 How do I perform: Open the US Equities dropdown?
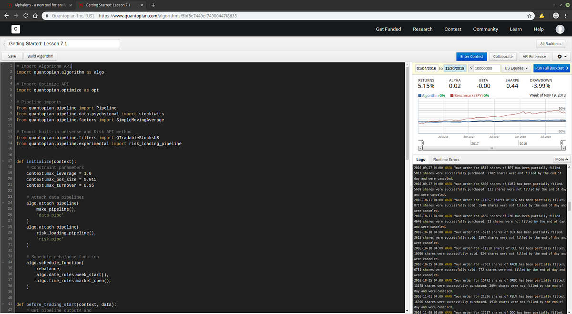coord(516,68)
